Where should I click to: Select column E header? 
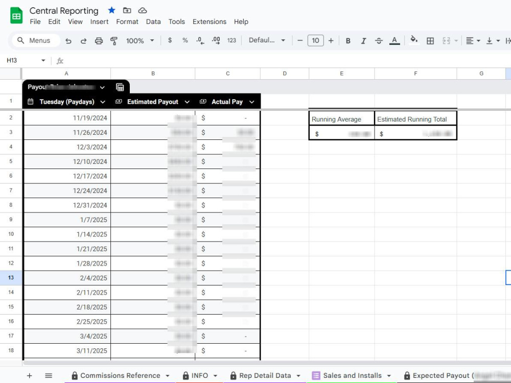click(341, 74)
